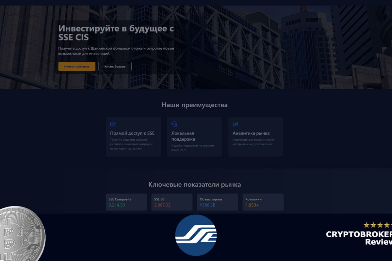Image resolution: width=392 pixels, height=261 pixels.
Task: Open the Прямой доступ к SSE card title
Action: pos(132,133)
